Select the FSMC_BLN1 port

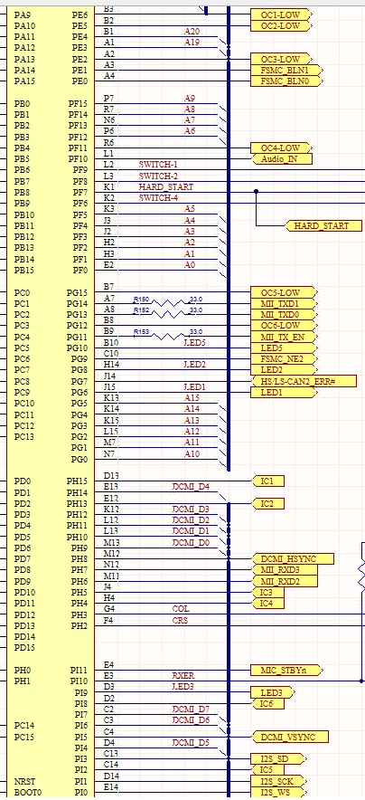click(x=286, y=70)
